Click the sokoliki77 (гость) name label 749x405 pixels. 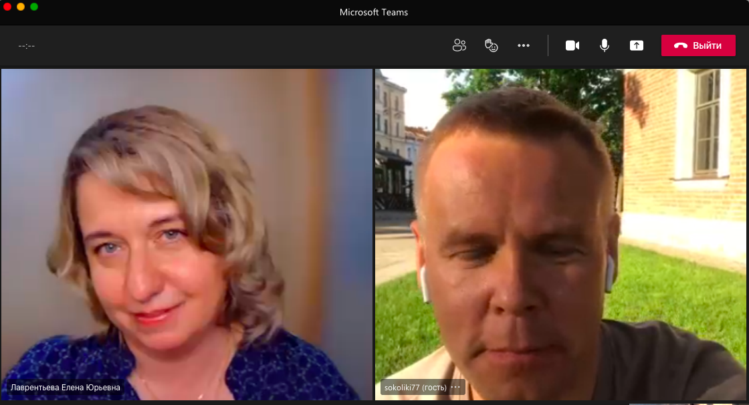[x=415, y=387]
